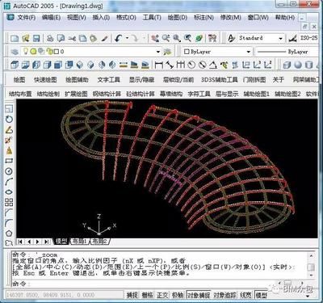Viewport: 323px width, 303px height.
Task: Click the Make Object's Layer Current icon
Action: [x=168, y=52]
